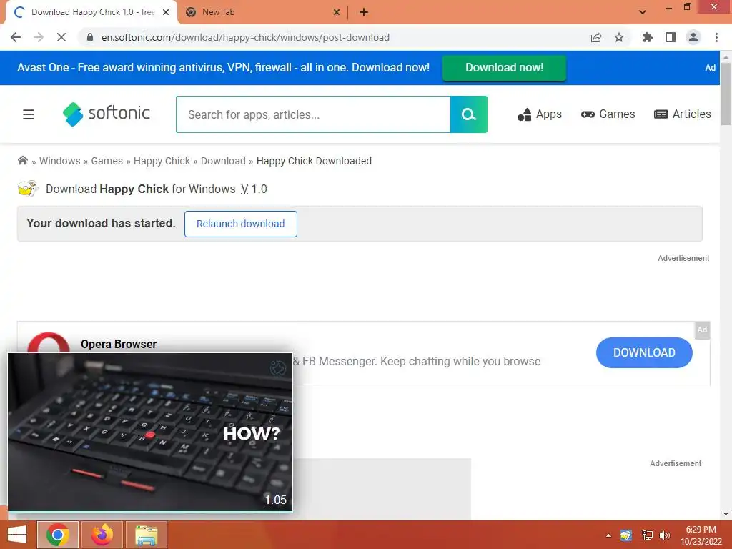The image size is (732, 549).
Task: Click the Opera Browser ad title
Action: (119, 344)
